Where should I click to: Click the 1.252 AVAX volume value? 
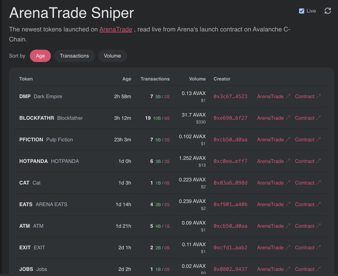point(192,158)
